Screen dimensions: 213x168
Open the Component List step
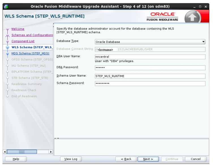(23, 41)
